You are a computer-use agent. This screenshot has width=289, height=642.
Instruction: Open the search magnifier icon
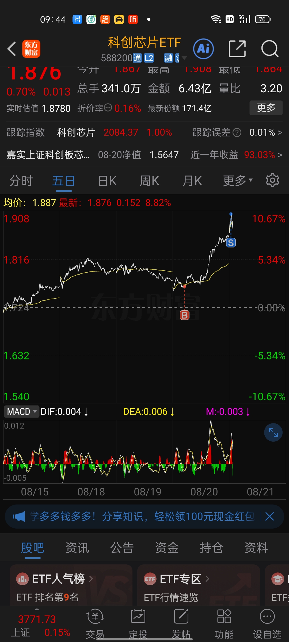(x=270, y=49)
